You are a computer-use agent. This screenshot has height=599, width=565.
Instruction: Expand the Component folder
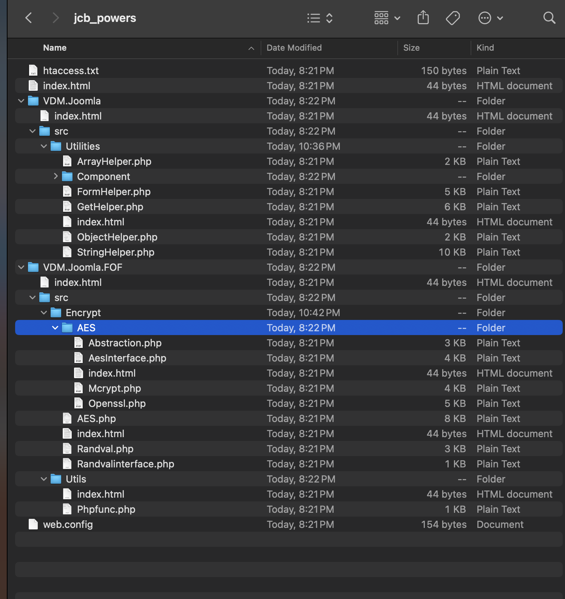56,176
